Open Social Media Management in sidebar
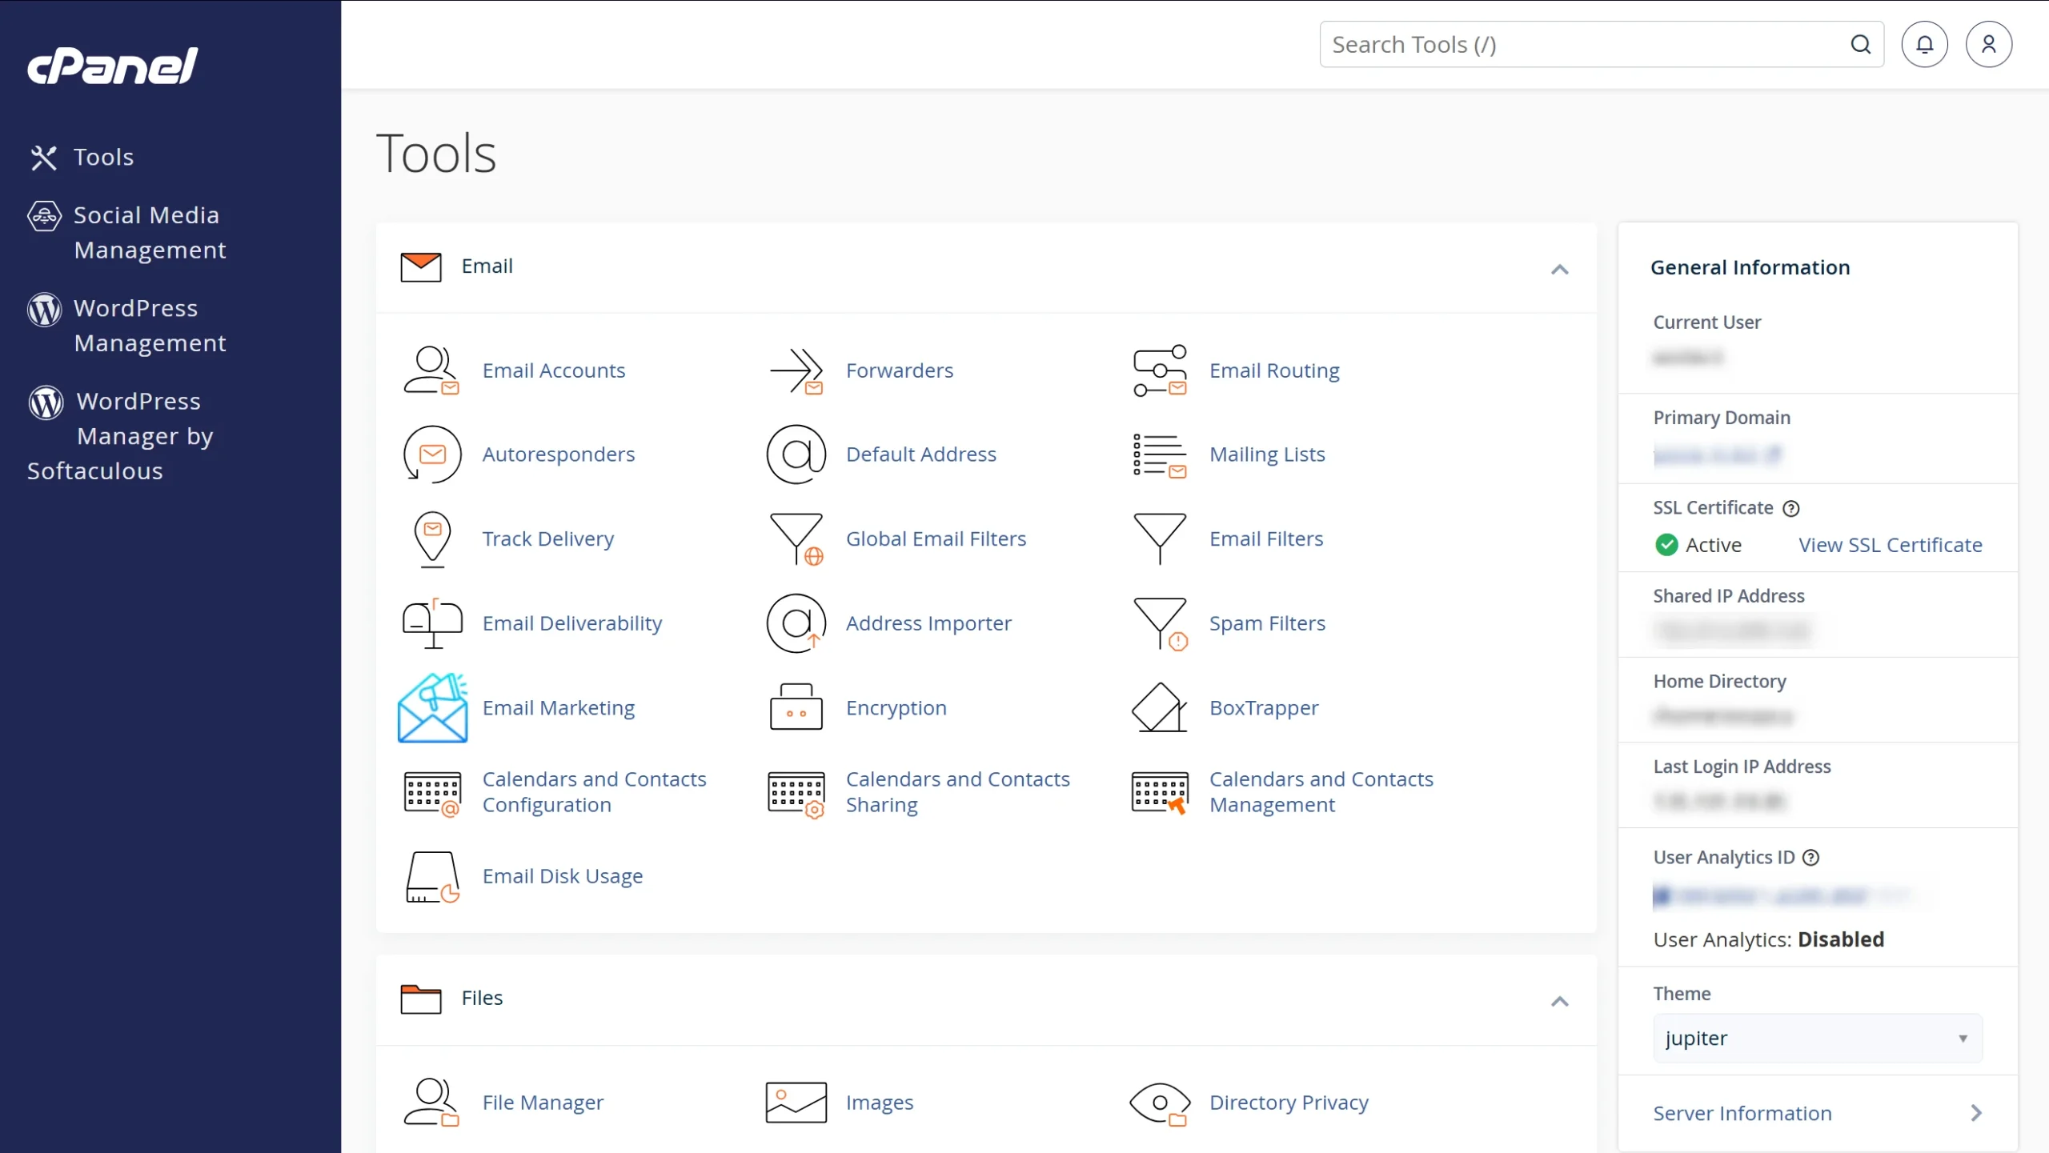The height and width of the screenshot is (1153, 2049). pyautogui.click(x=127, y=233)
